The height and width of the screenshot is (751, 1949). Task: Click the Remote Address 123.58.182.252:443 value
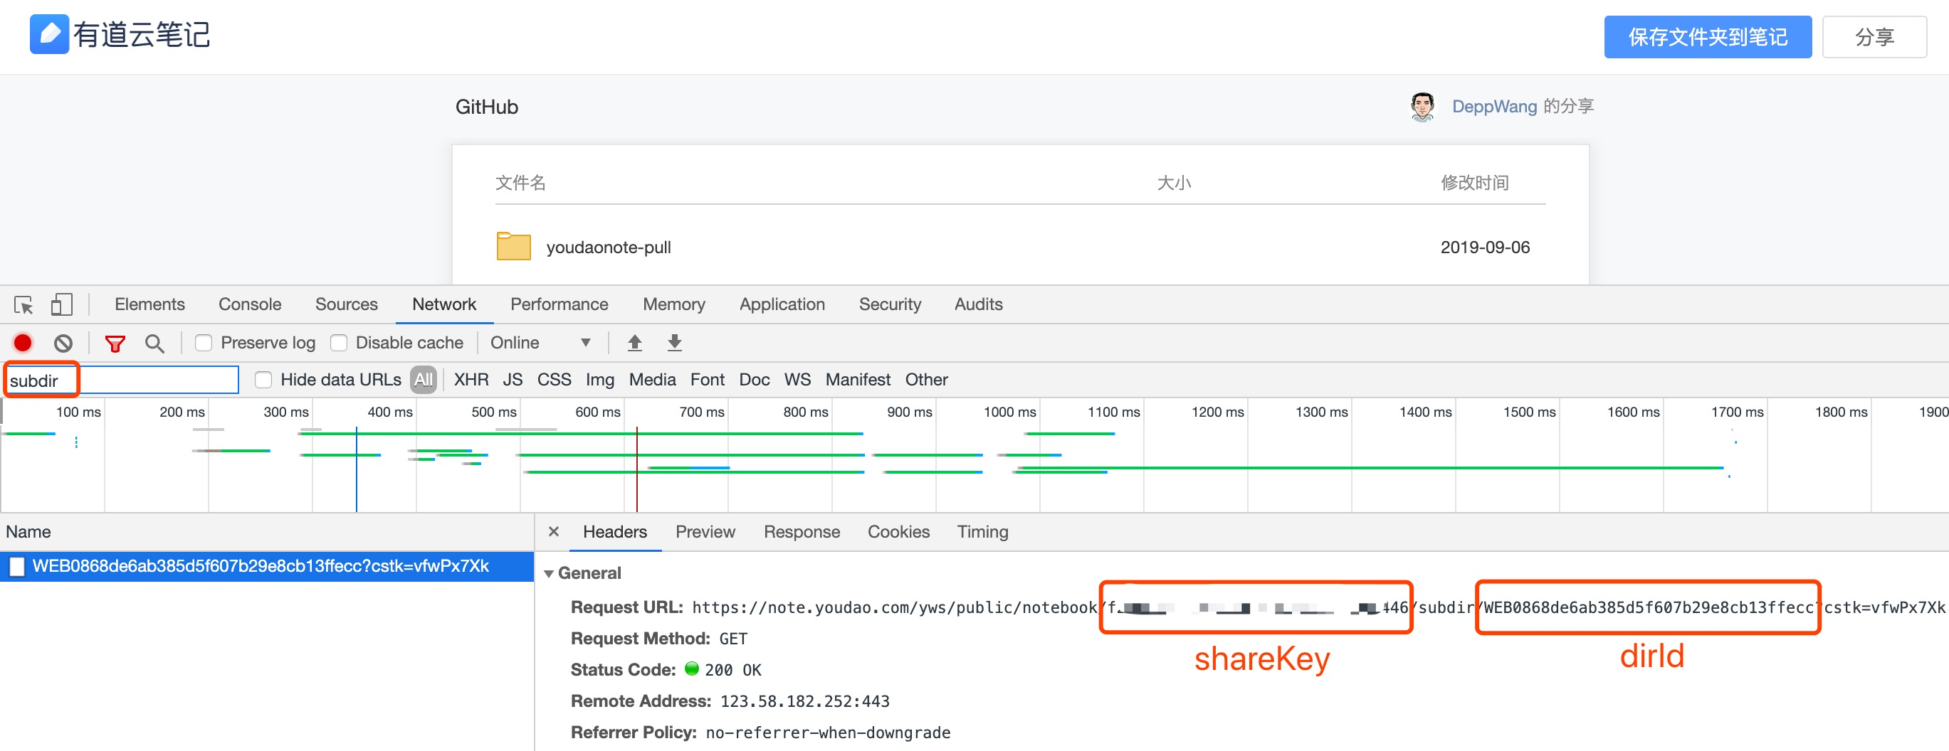[805, 701]
